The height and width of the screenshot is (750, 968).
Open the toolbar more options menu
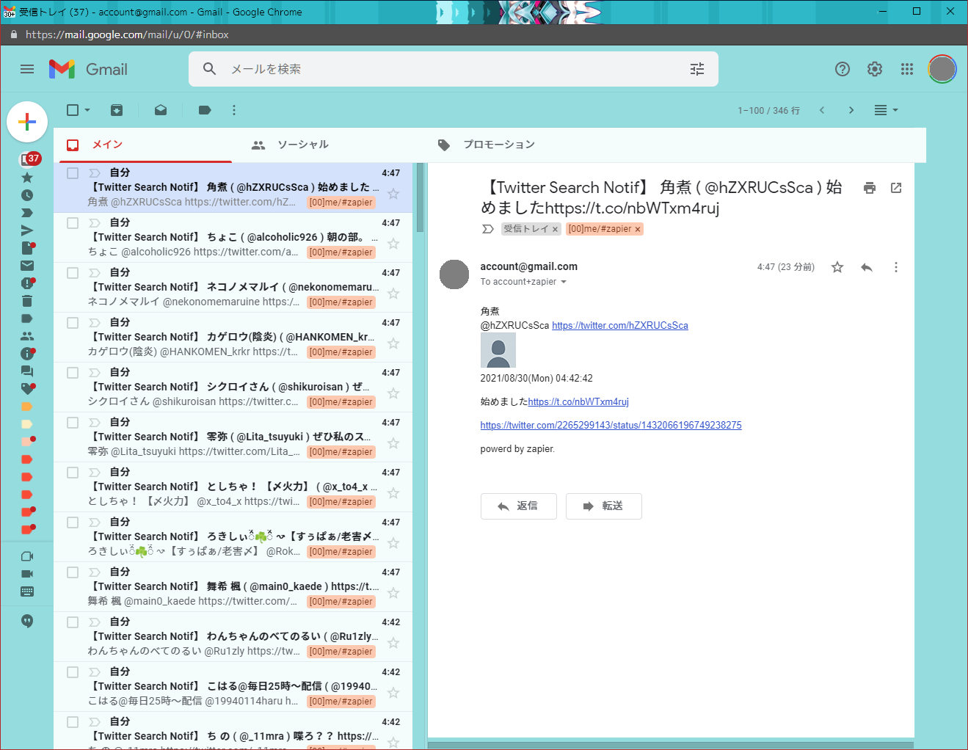tap(234, 110)
